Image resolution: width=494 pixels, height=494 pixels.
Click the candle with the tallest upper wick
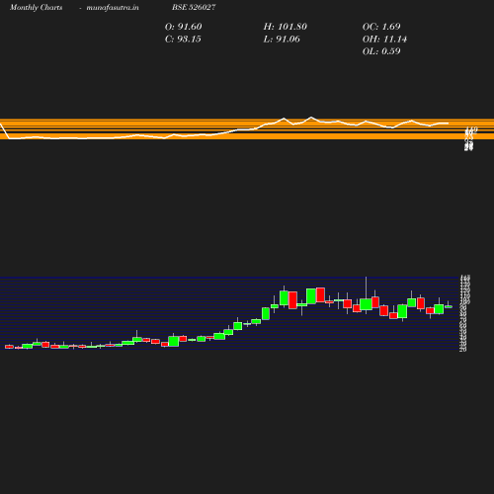point(366,304)
